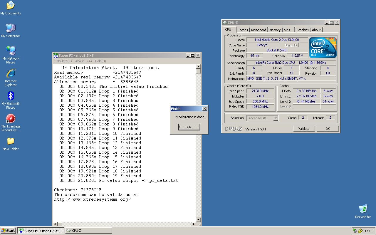Switch to the Memory tab in CPU-Z
376x235 pixels.
point(275,30)
